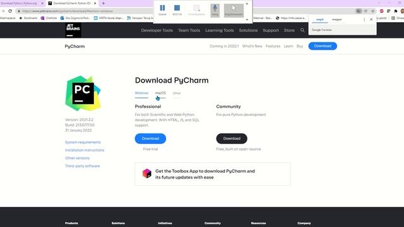Select the macOS platform tab

click(x=160, y=93)
